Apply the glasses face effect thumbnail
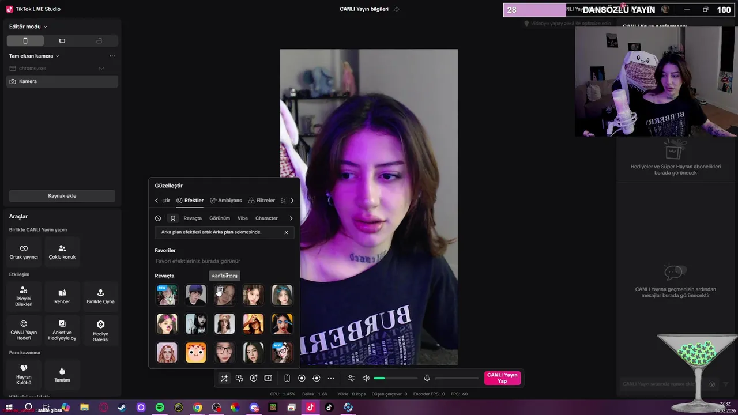738x415 pixels. pos(224,352)
